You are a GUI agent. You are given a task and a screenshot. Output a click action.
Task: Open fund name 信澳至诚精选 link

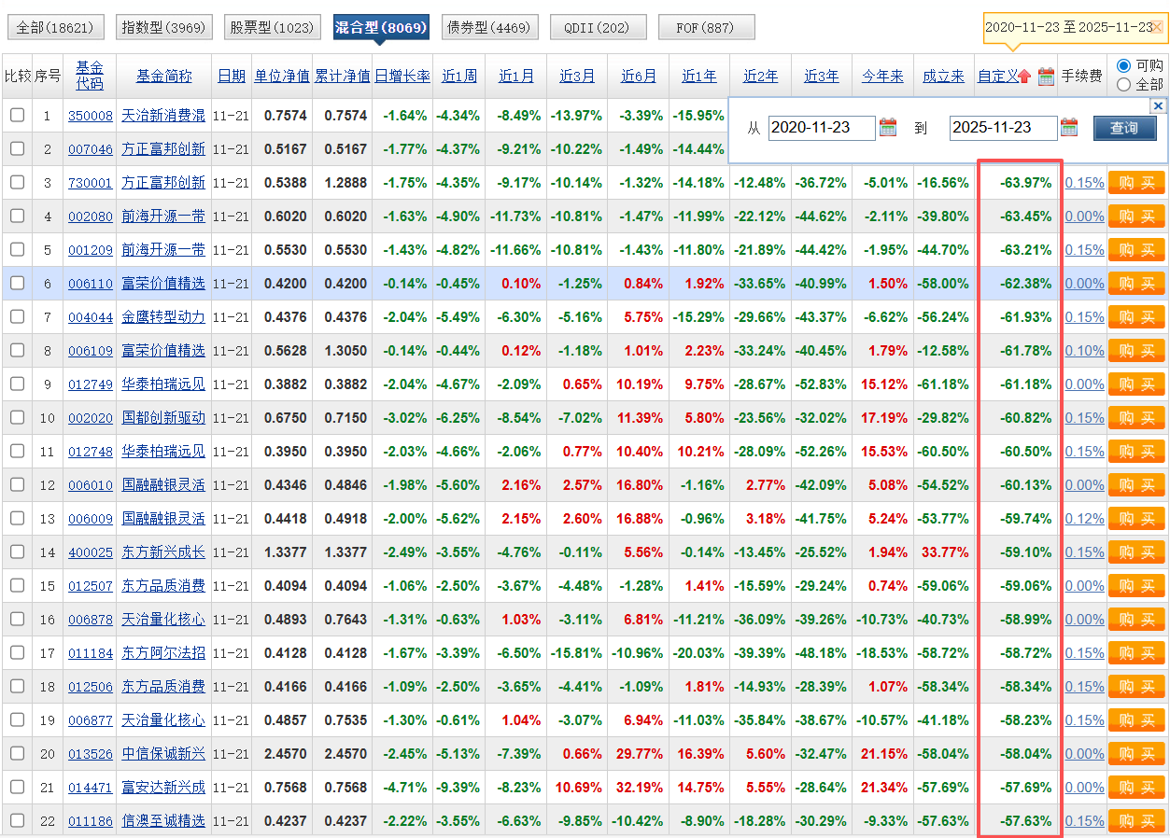tap(163, 821)
